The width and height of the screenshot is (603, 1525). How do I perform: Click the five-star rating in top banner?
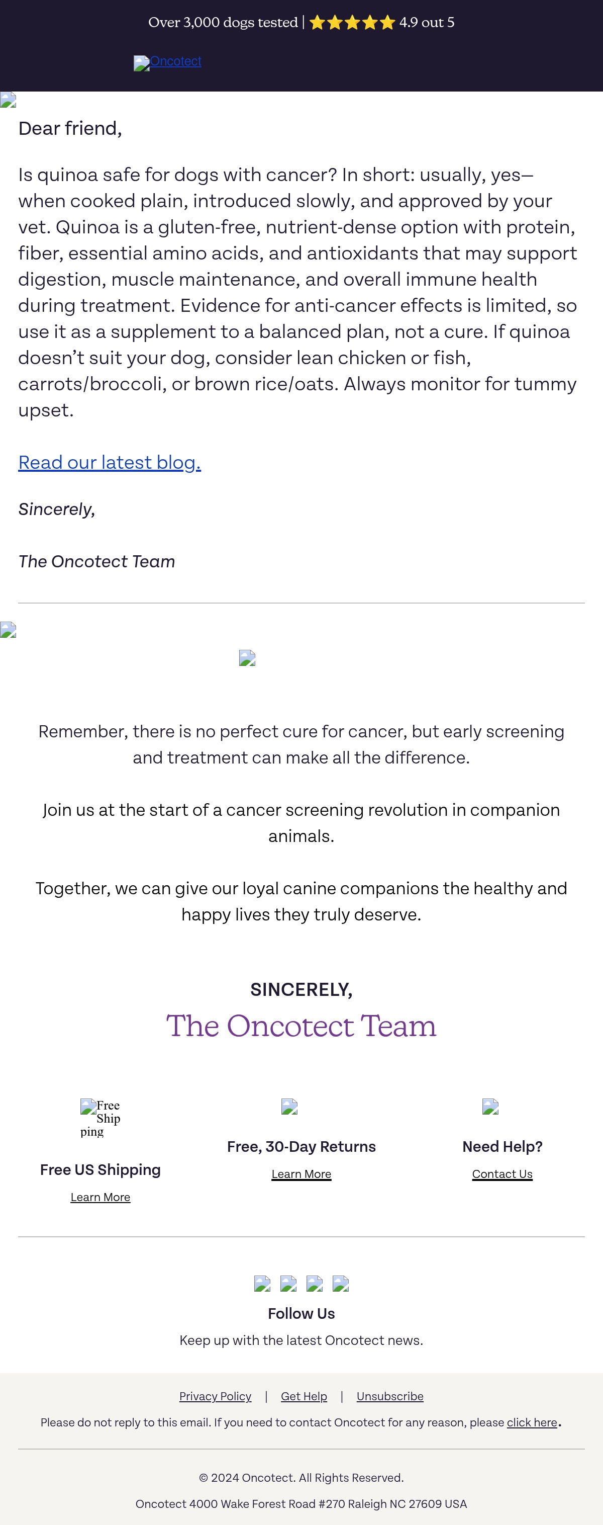point(352,23)
